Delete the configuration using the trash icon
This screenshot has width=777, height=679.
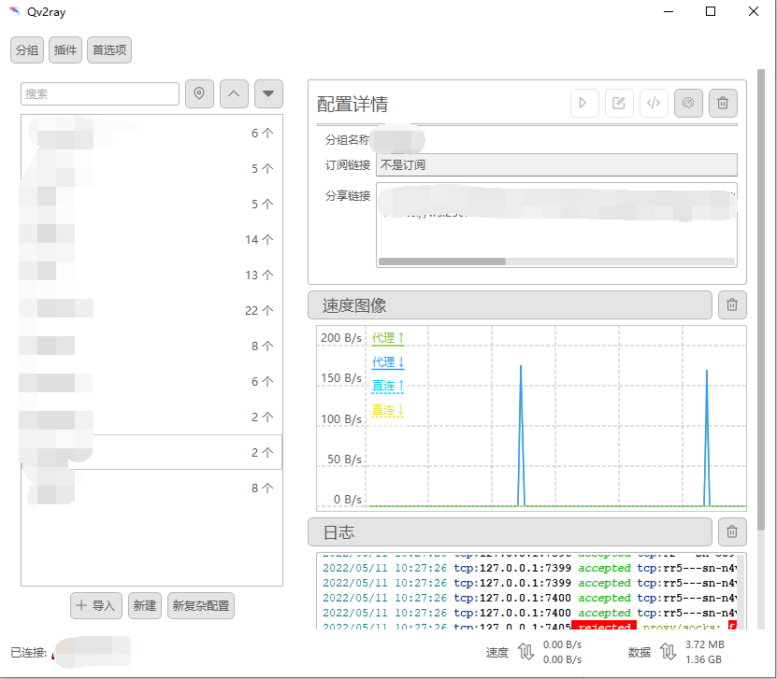(x=723, y=103)
